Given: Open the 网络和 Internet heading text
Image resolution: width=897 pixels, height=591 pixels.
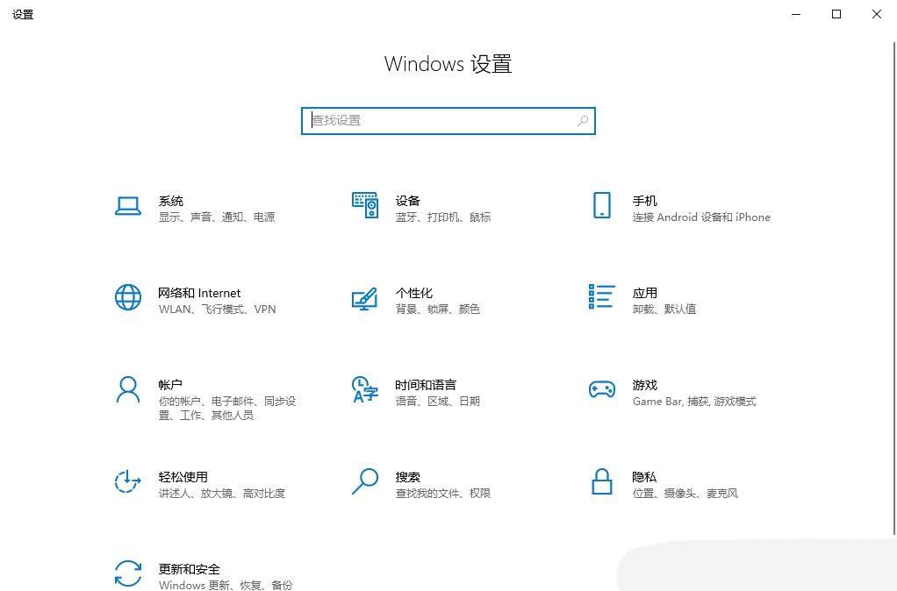Looking at the screenshot, I should pyautogui.click(x=199, y=293).
